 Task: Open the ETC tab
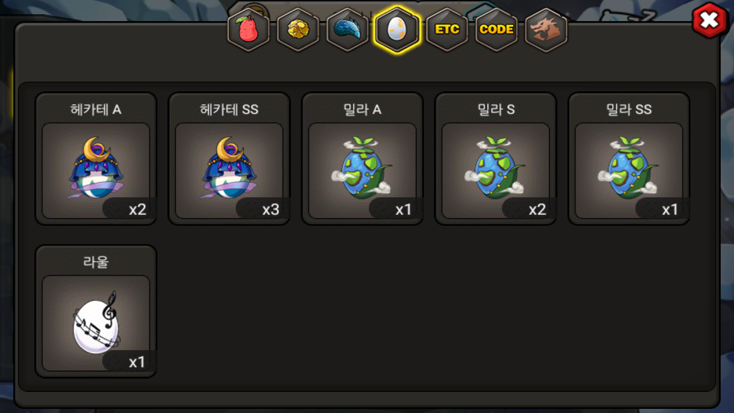[x=447, y=30]
